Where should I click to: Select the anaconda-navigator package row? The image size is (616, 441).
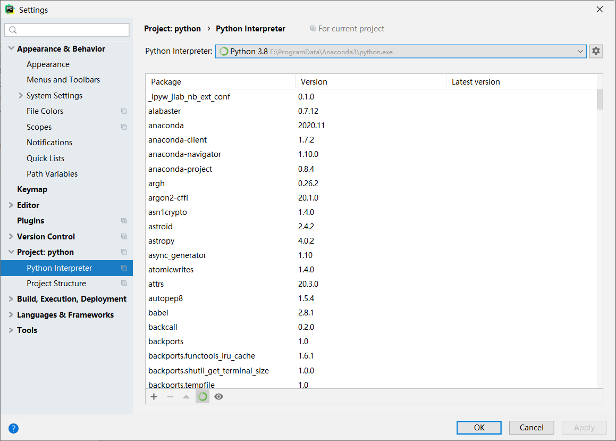coord(372,154)
